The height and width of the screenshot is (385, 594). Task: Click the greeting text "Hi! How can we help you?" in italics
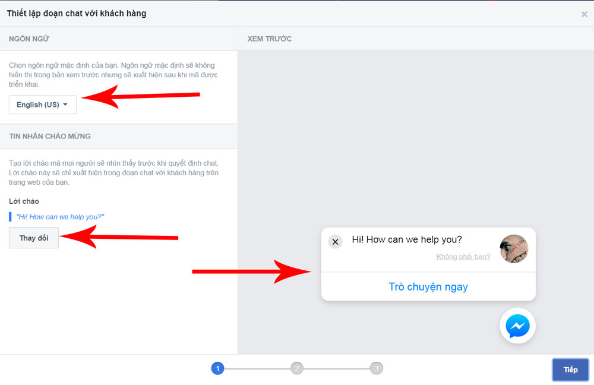click(x=60, y=217)
